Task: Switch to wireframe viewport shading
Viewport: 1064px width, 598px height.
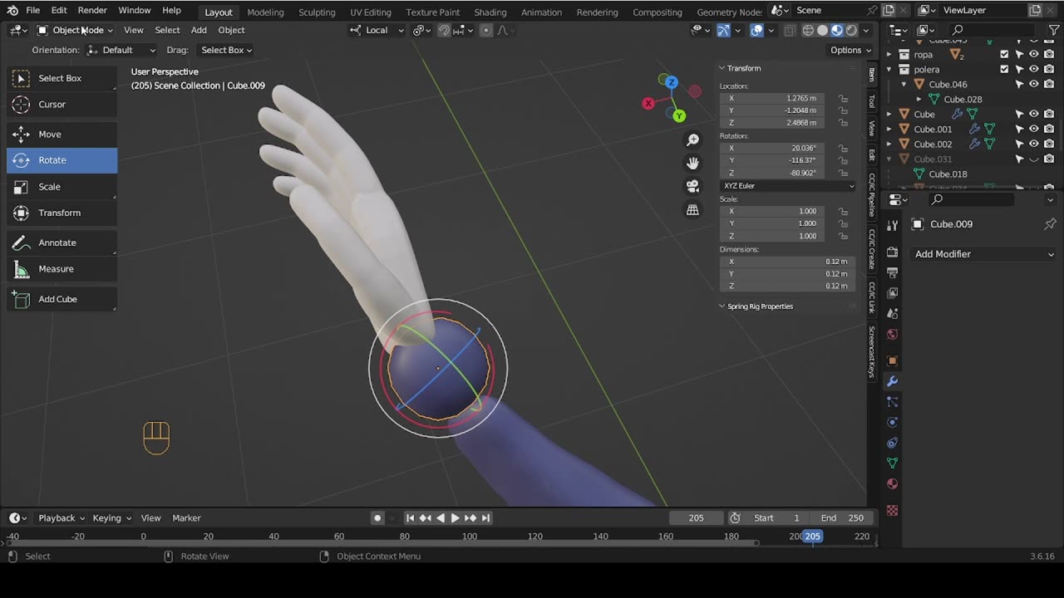Action: click(808, 30)
